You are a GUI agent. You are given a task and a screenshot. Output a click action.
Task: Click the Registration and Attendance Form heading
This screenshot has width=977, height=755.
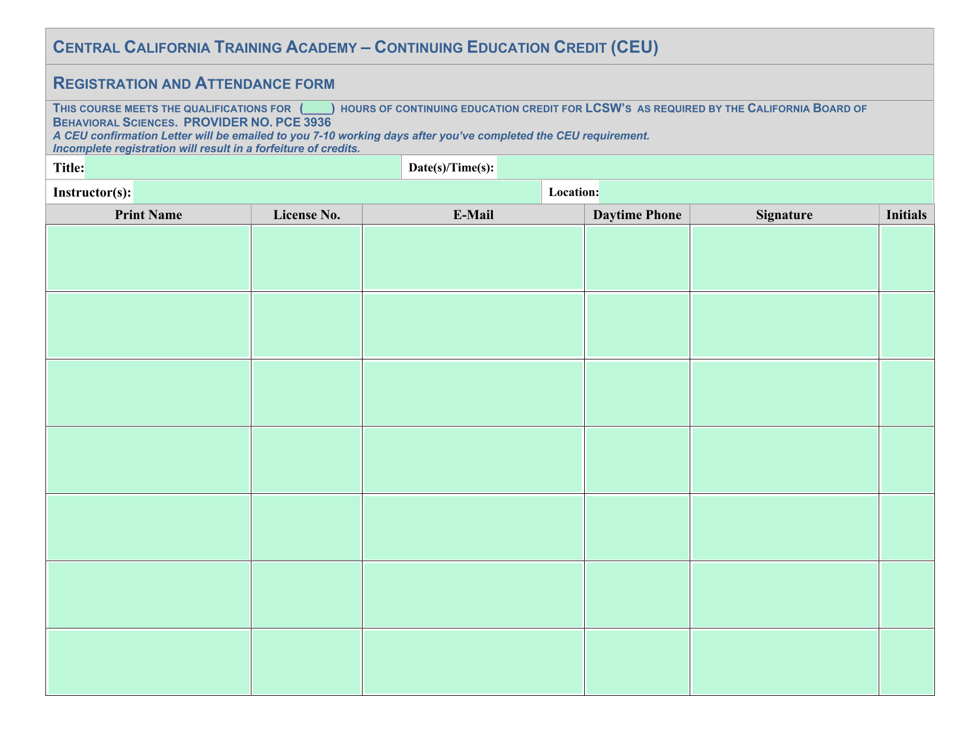click(x=194, y=83)
